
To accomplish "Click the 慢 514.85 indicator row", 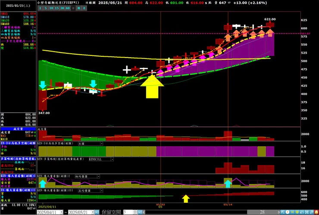I will pyautogui.click(x=18, y=48).
